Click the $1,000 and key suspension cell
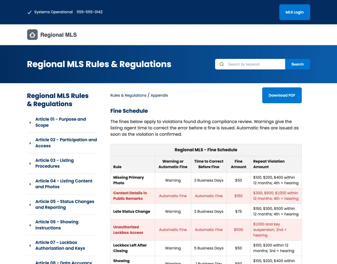This screenshot has height=264, width=337. 276,230
